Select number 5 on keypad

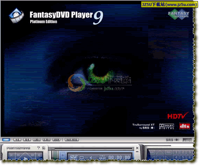(183, 157)
